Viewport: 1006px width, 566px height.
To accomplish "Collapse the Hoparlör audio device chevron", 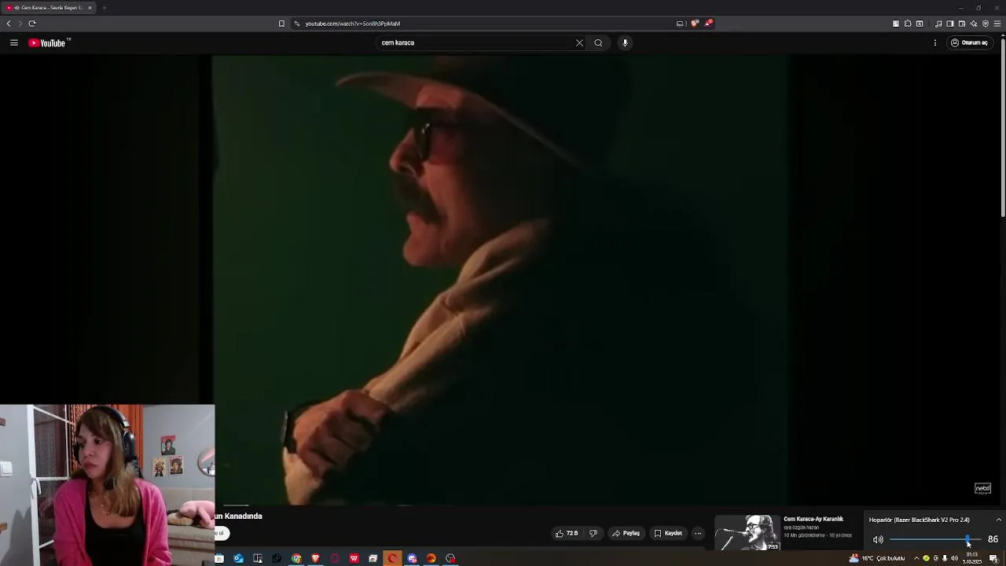I will pyautogui.click(x=999, y=520).
